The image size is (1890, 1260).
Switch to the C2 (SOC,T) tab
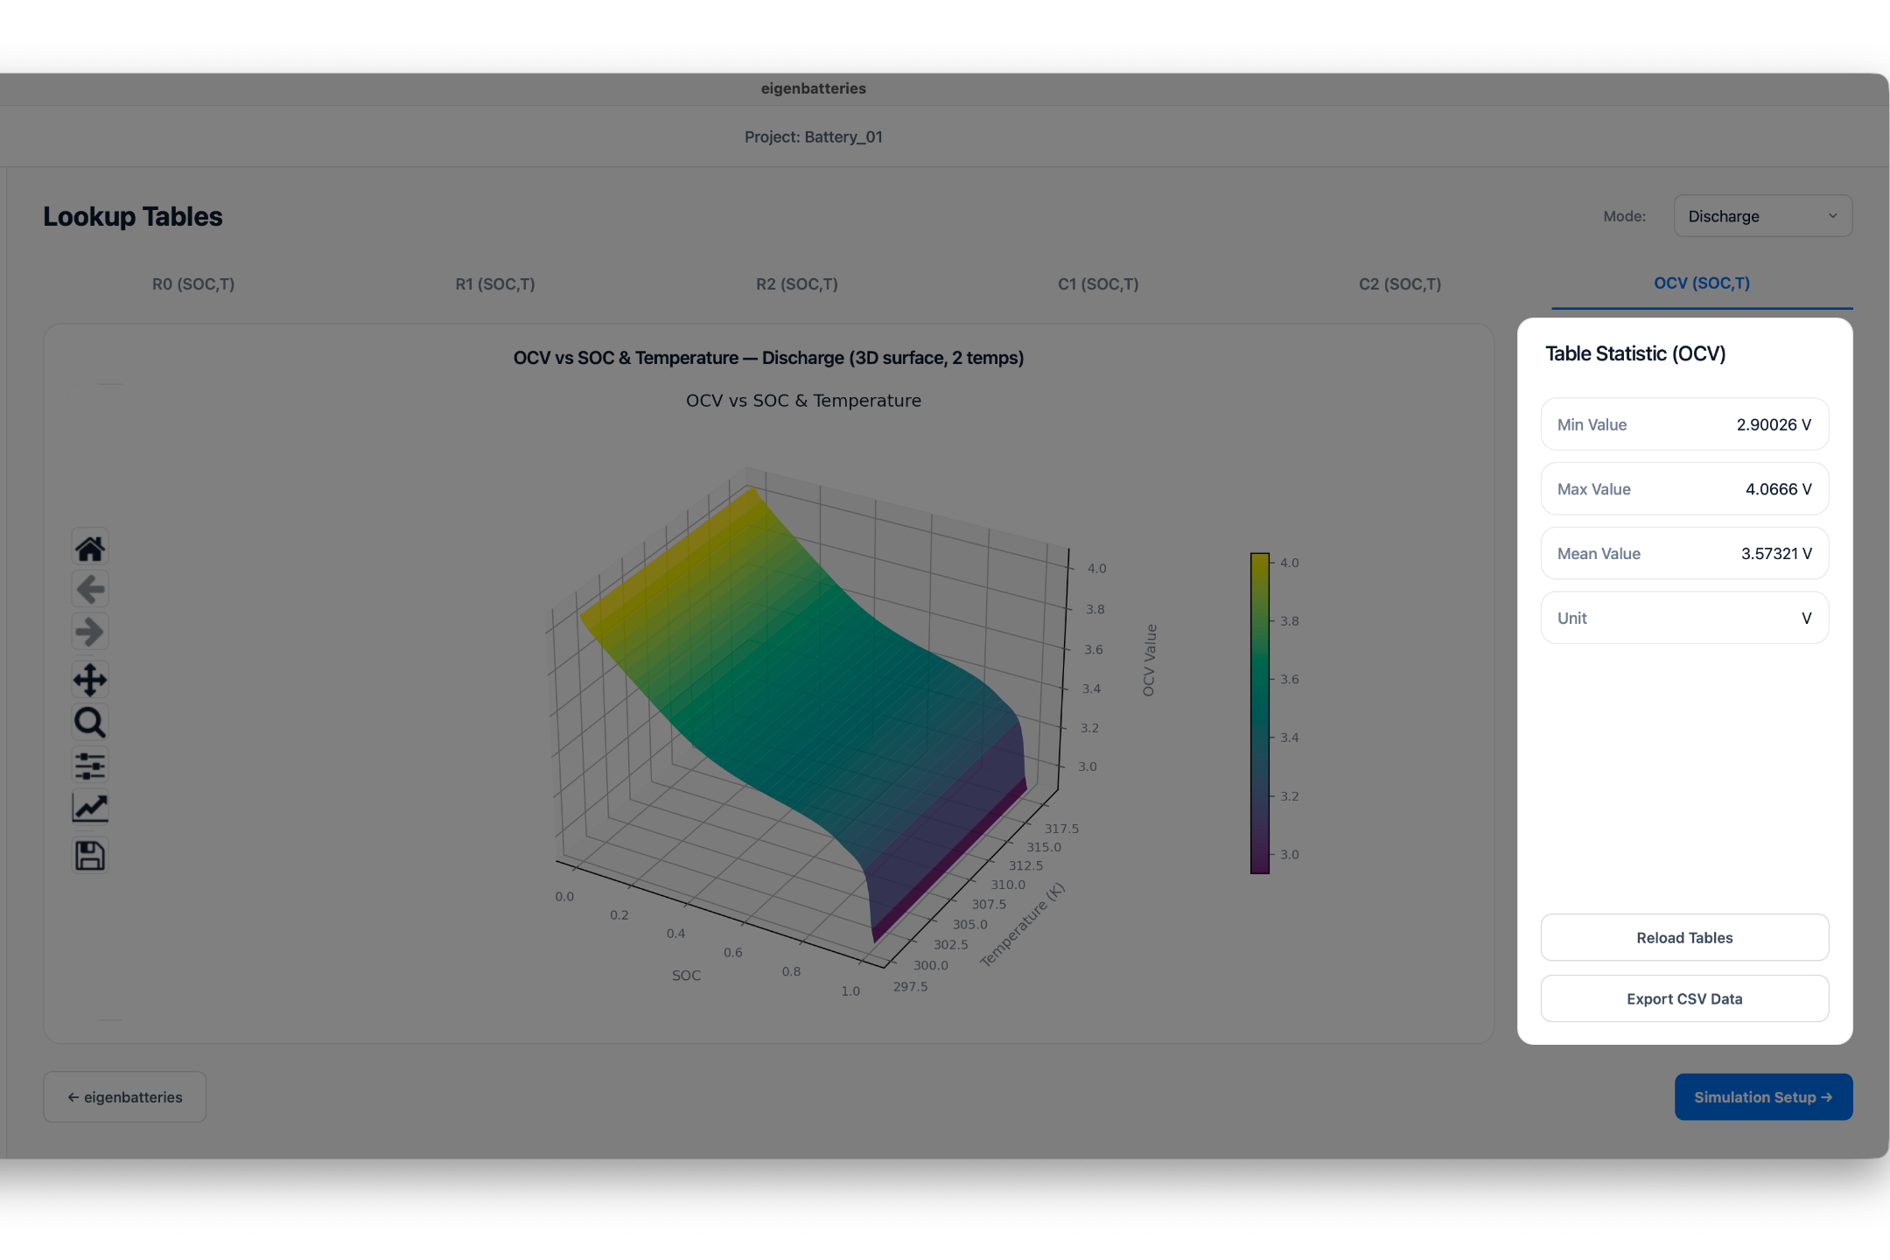coord(1400,284)
